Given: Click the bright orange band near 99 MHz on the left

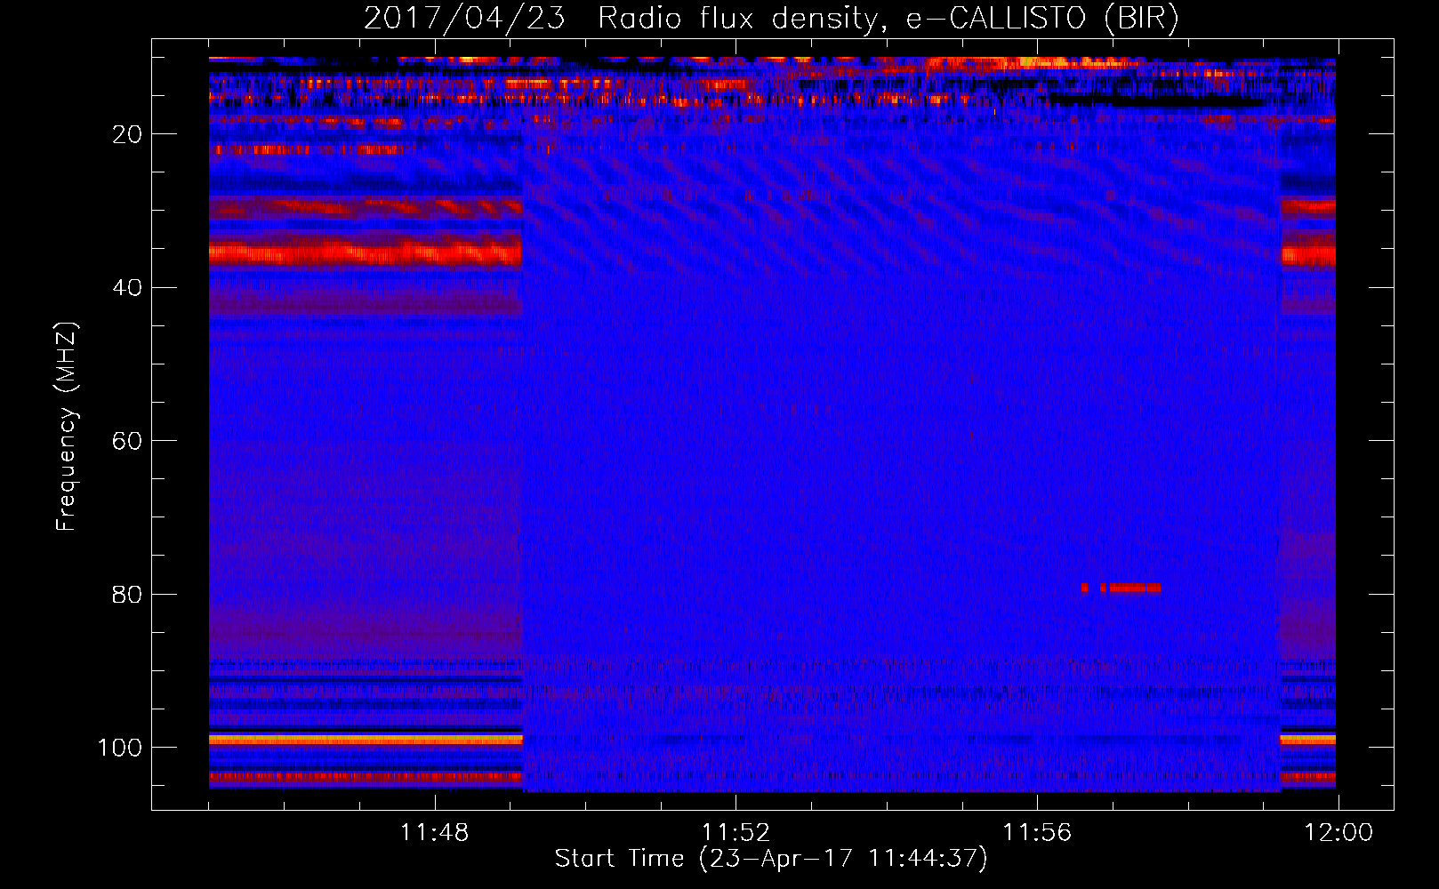Looking at the screenshot, I should click(x=366, y=739).
